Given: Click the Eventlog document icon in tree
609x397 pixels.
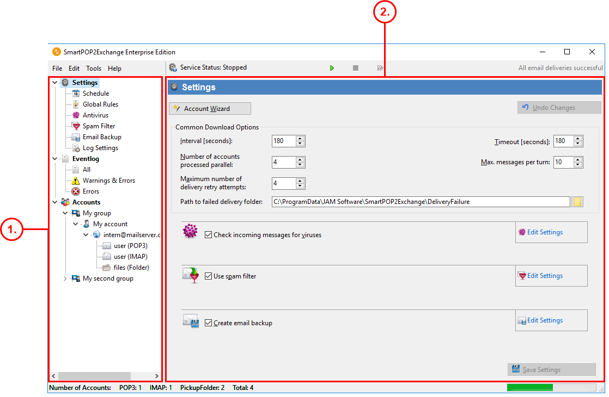Looking at the screenshot, I should pyautogui.click(x=65, y=159).
